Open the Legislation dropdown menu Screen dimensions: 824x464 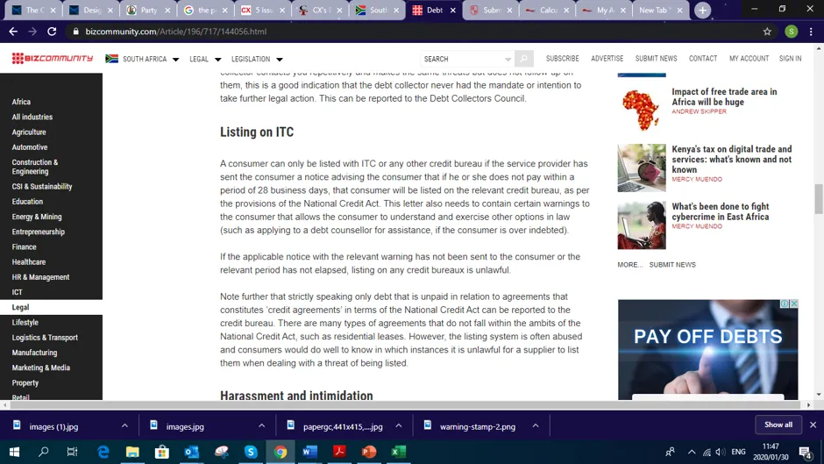(x=257, y=59)
